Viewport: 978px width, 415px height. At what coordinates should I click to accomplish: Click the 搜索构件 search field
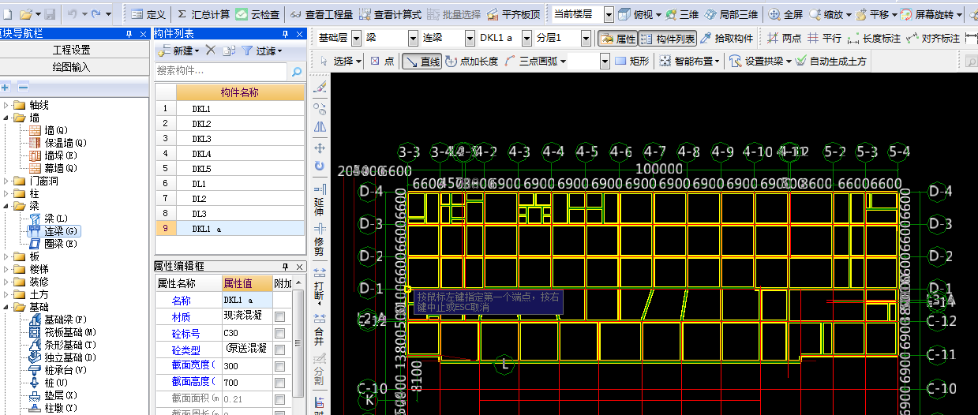(221, 71)
